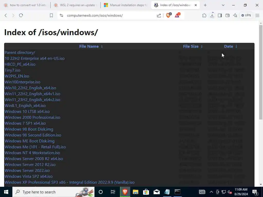Image resolution: width=263 pixels, height=197 pixels.
Task: Reload the current page
Action: pos(21,15)
